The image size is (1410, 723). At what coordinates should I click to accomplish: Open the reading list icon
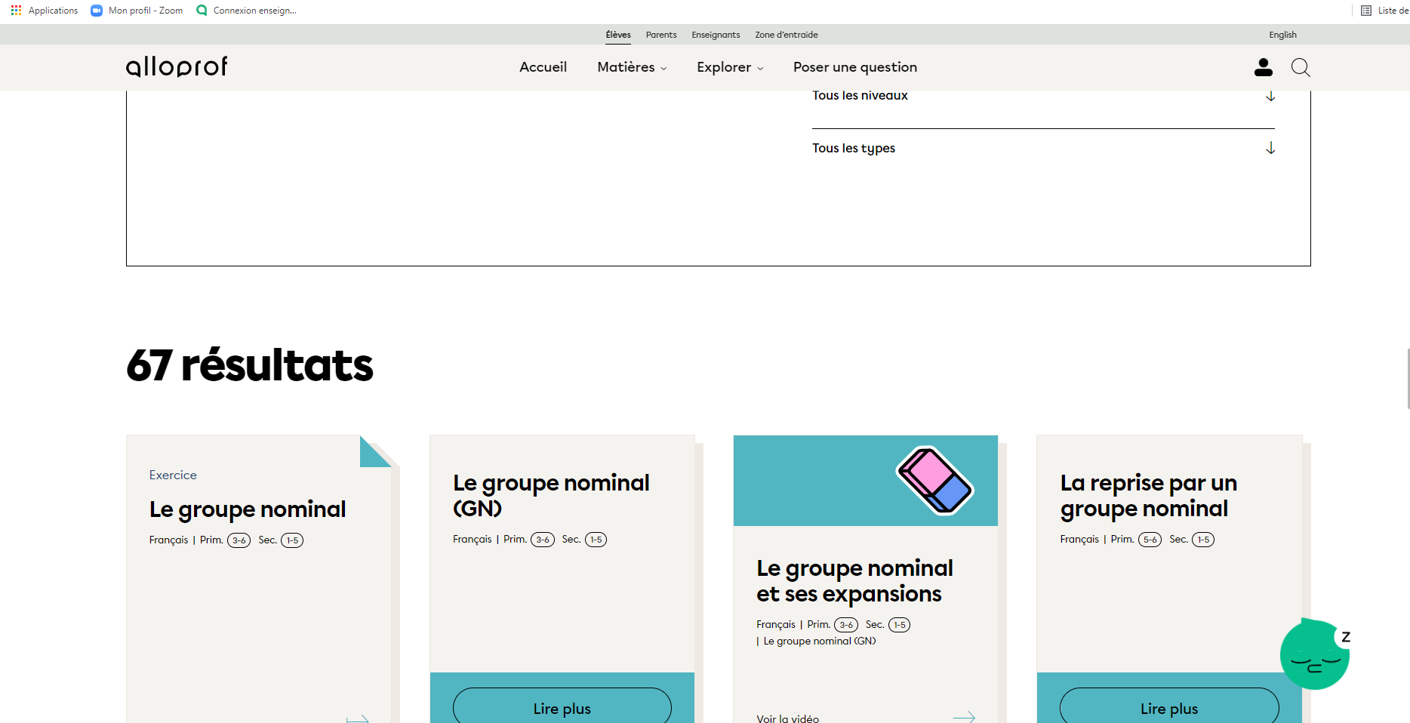point(1365,11)
